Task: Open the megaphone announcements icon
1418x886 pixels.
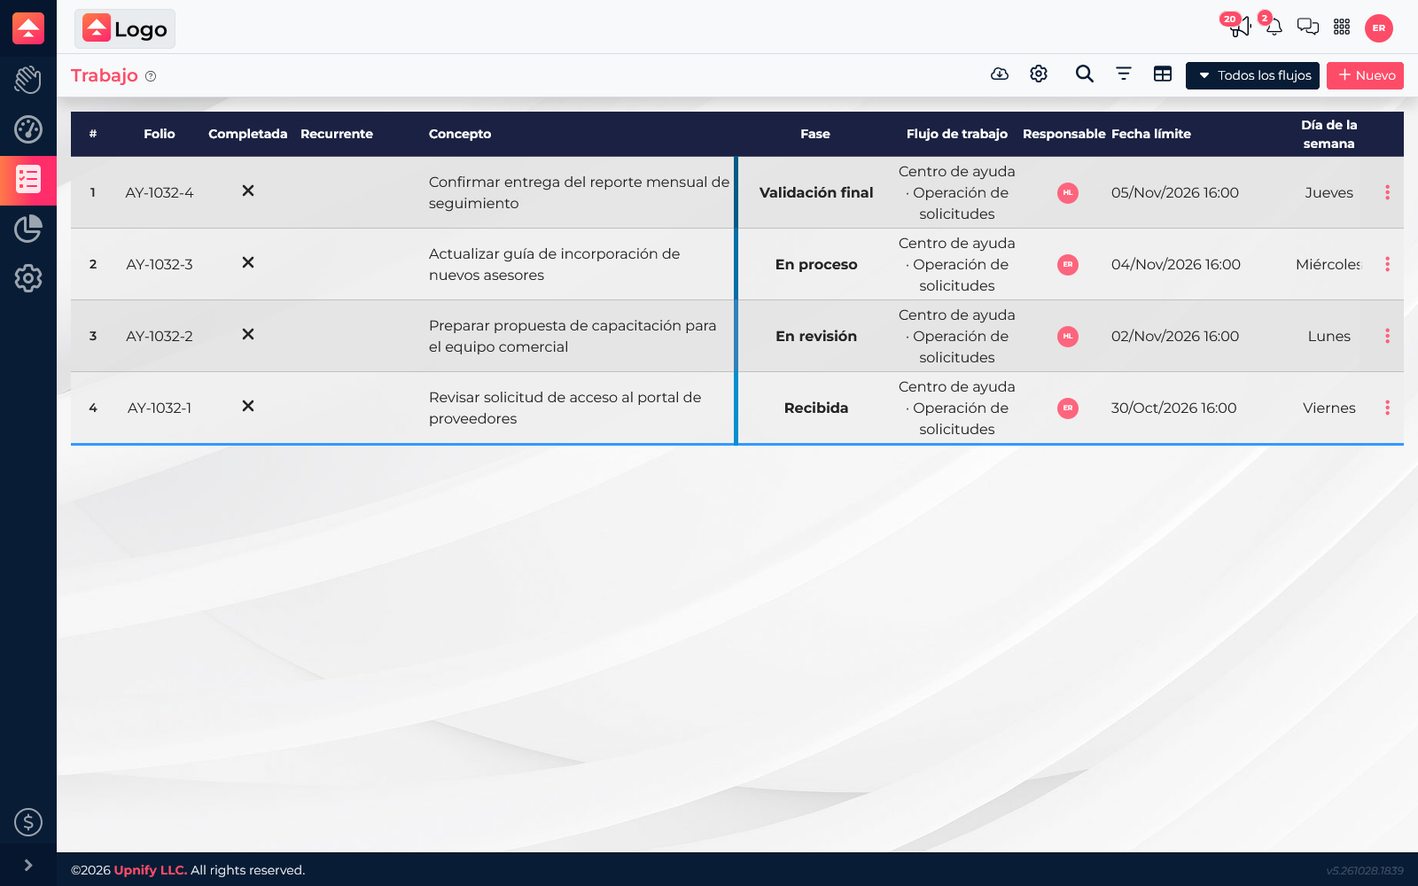Action: [x=1239, y=27]
